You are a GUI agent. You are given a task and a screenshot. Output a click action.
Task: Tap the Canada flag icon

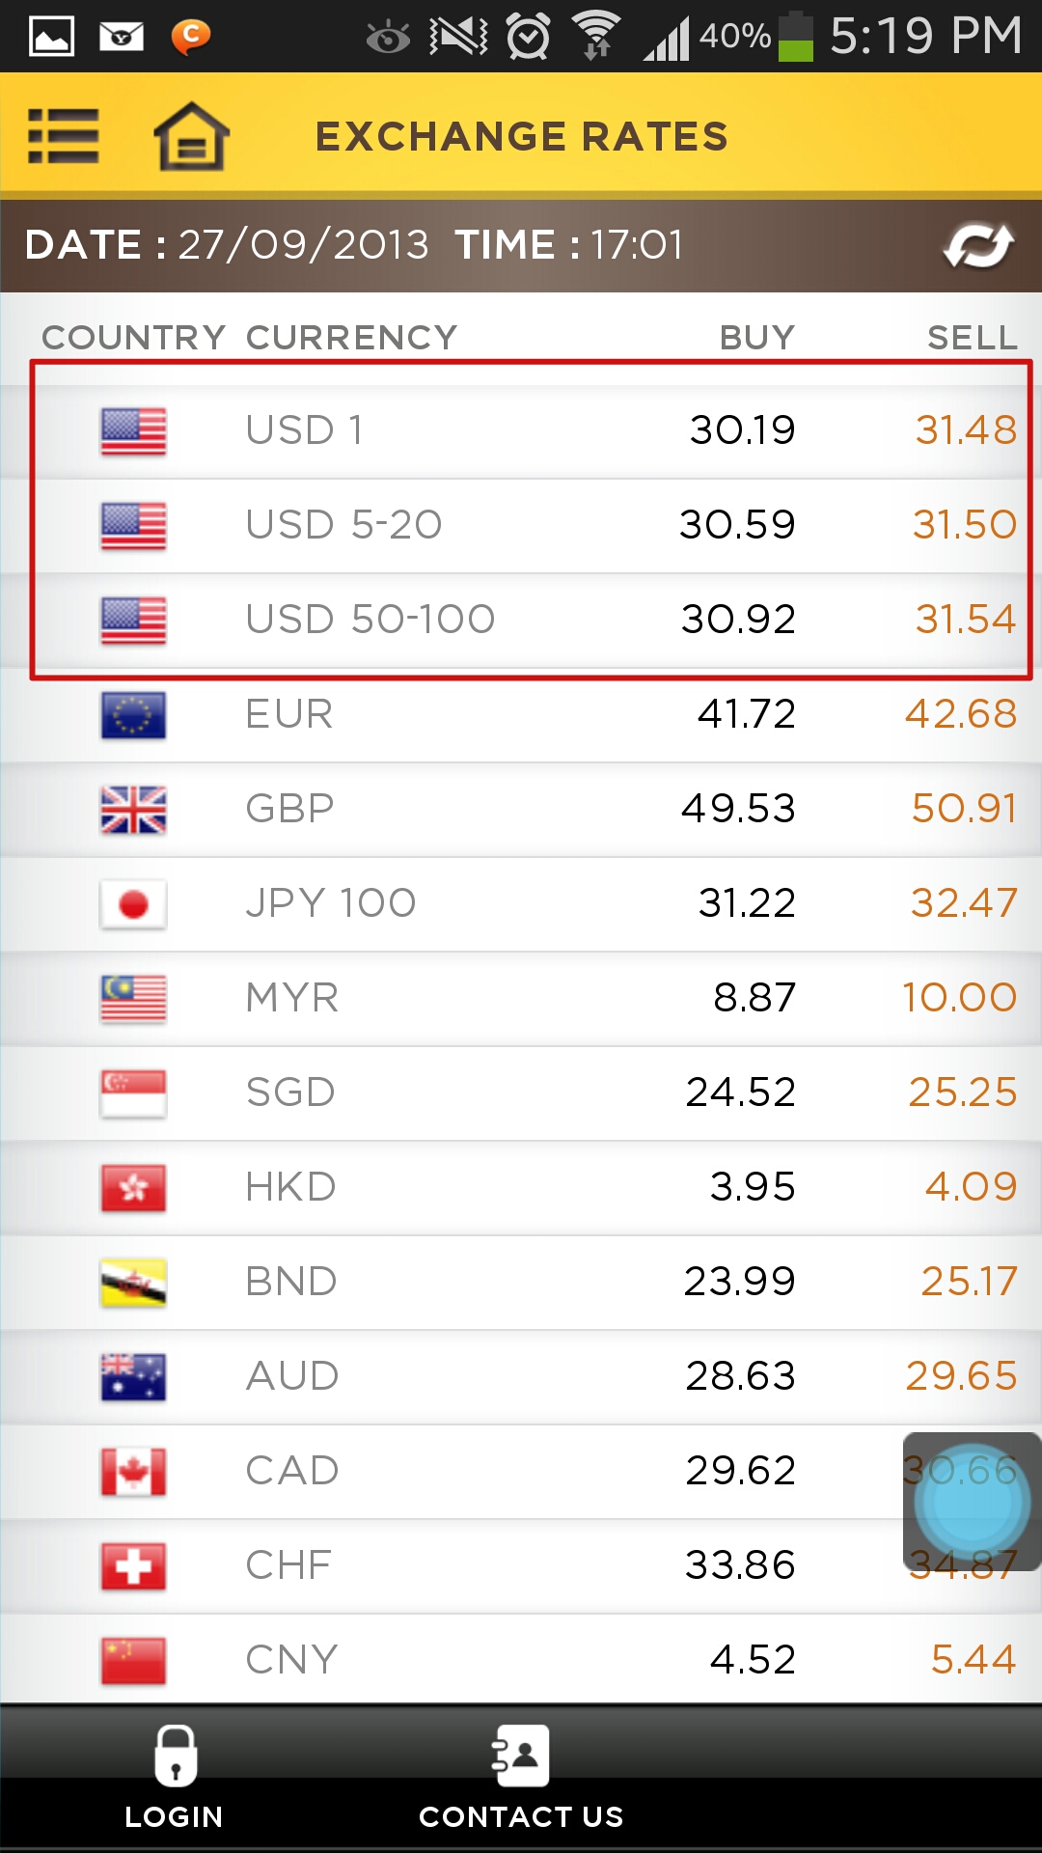(x=133, y=1472)
